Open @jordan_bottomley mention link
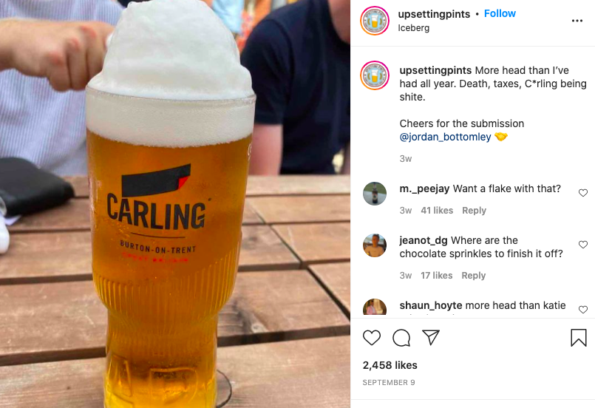Viewport: 595px width, 408px height. coord(445,137)
